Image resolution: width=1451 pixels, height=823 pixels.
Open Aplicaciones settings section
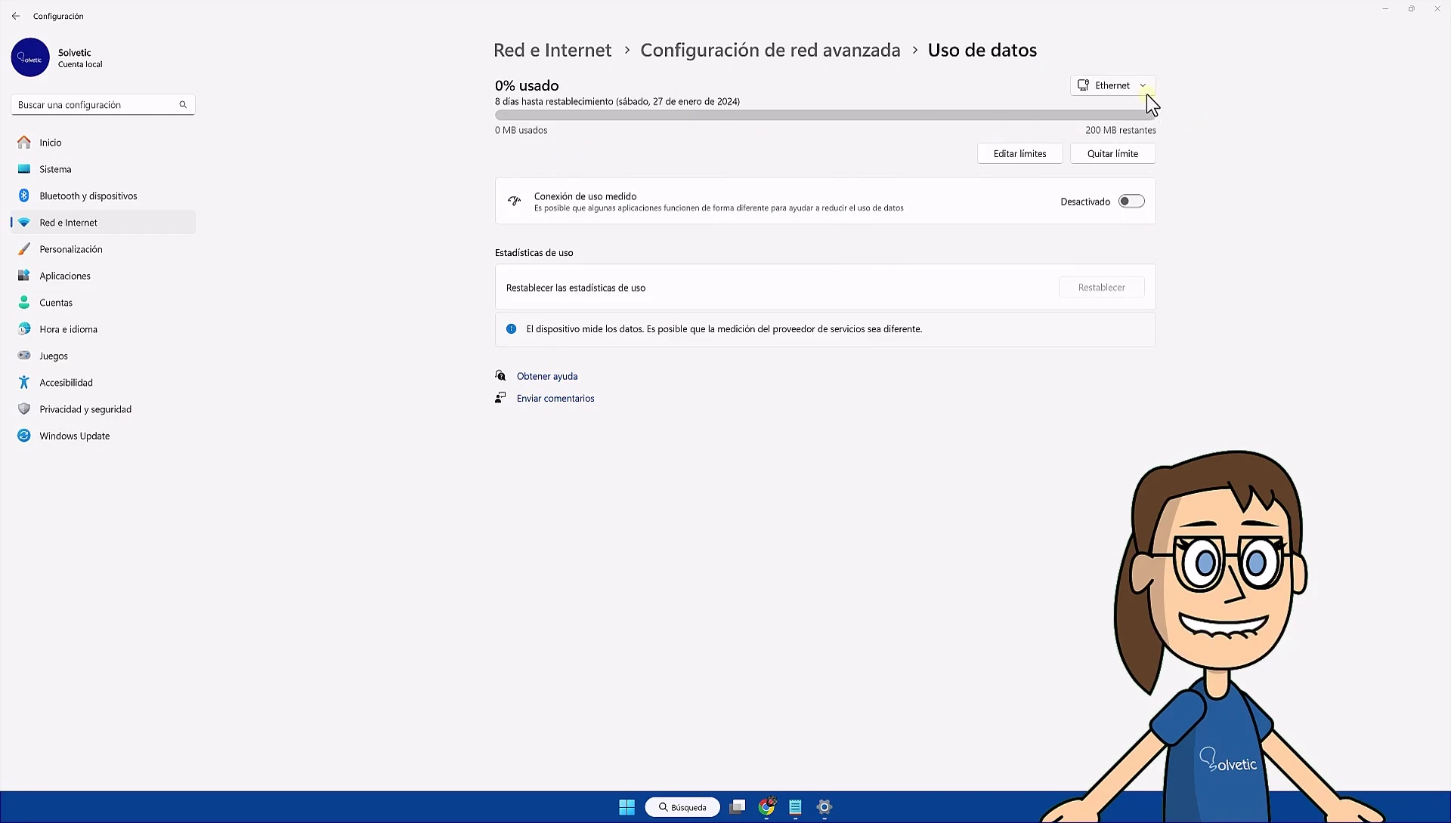coord(103,276)
